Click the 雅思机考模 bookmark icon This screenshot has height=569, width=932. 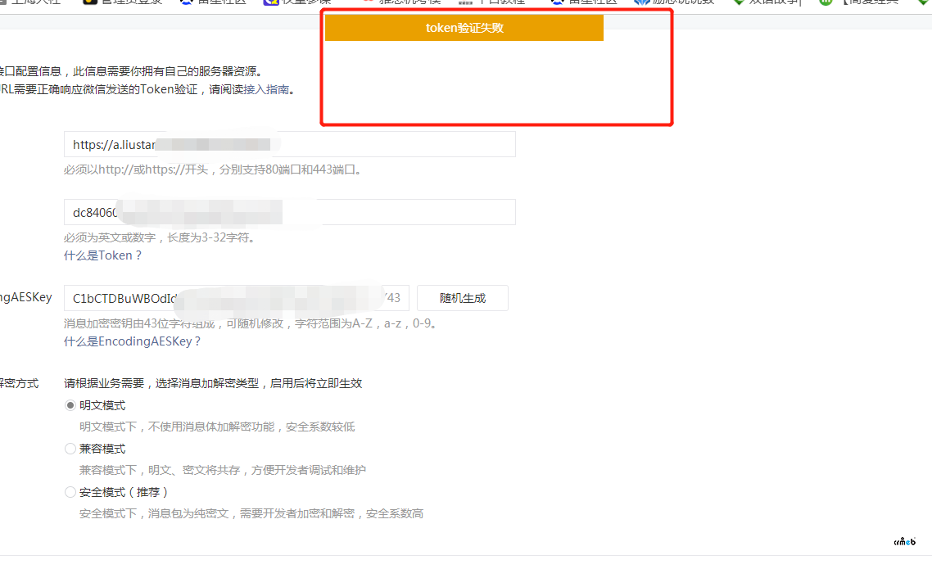point(368,2)
